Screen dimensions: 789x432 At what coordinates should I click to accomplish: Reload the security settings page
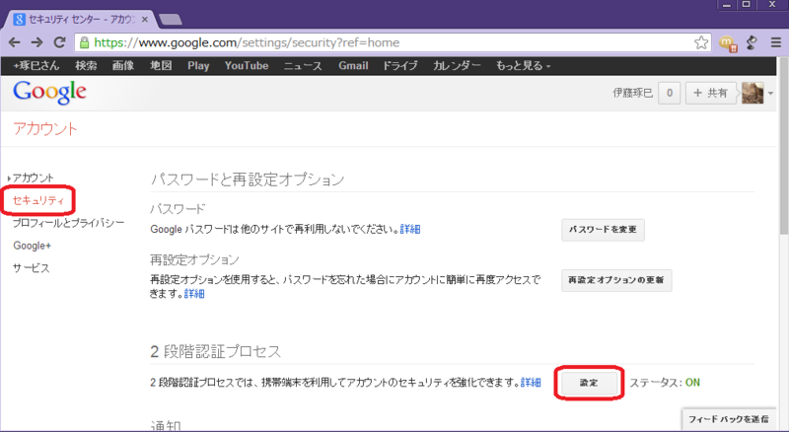point(59,42)
